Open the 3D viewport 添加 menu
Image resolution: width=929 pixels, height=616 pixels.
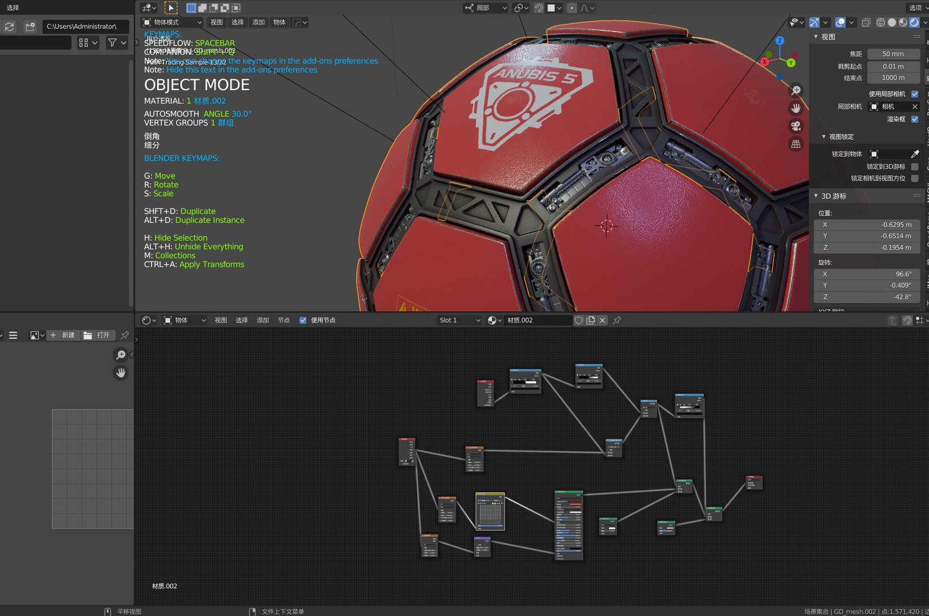[259, 22]
